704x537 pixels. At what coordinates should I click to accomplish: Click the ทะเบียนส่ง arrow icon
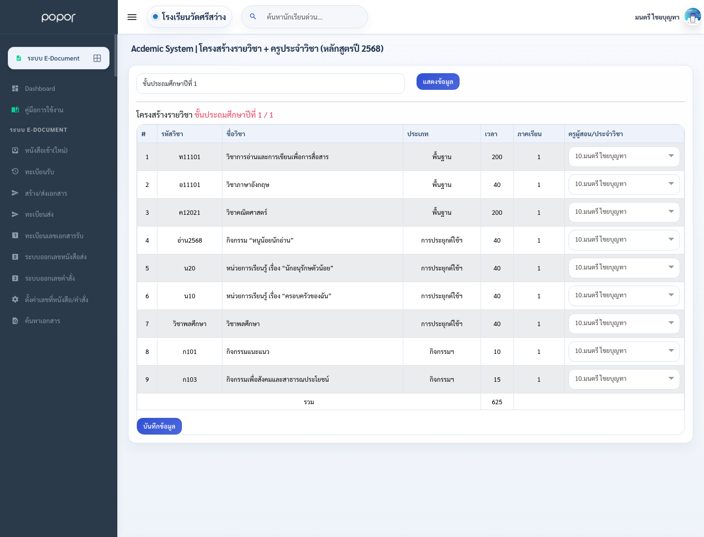tap(15, 214)
